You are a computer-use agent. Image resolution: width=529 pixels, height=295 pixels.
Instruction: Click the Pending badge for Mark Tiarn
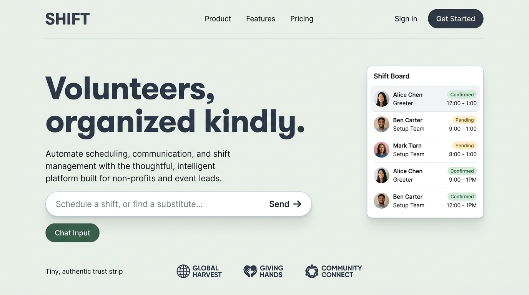464,146
